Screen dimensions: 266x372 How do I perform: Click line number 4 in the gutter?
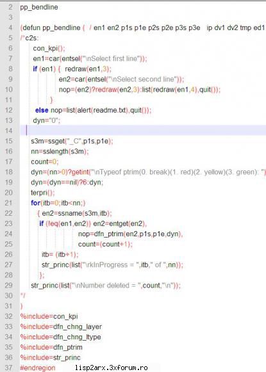pyautogui.click(x=10, y=28)
